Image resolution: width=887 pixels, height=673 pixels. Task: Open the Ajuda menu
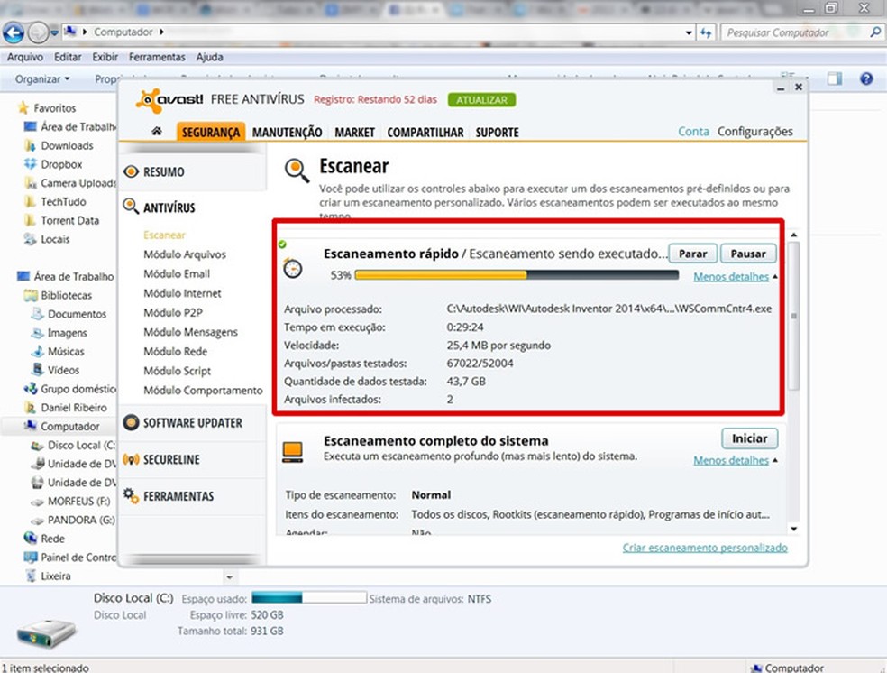[x=209, y=57]
